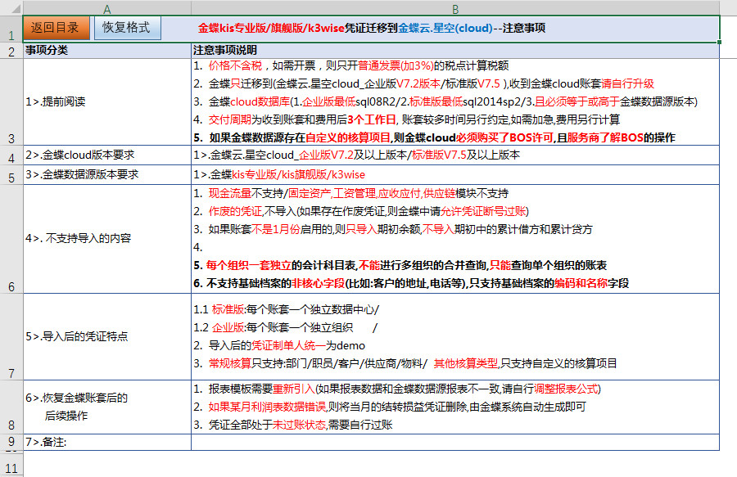Select the 3>.金蝶数据源版本要求 cell
Image resolution: width=737 pixels, height=477 pixels.
pyautogui.click(x=106, y=175)
